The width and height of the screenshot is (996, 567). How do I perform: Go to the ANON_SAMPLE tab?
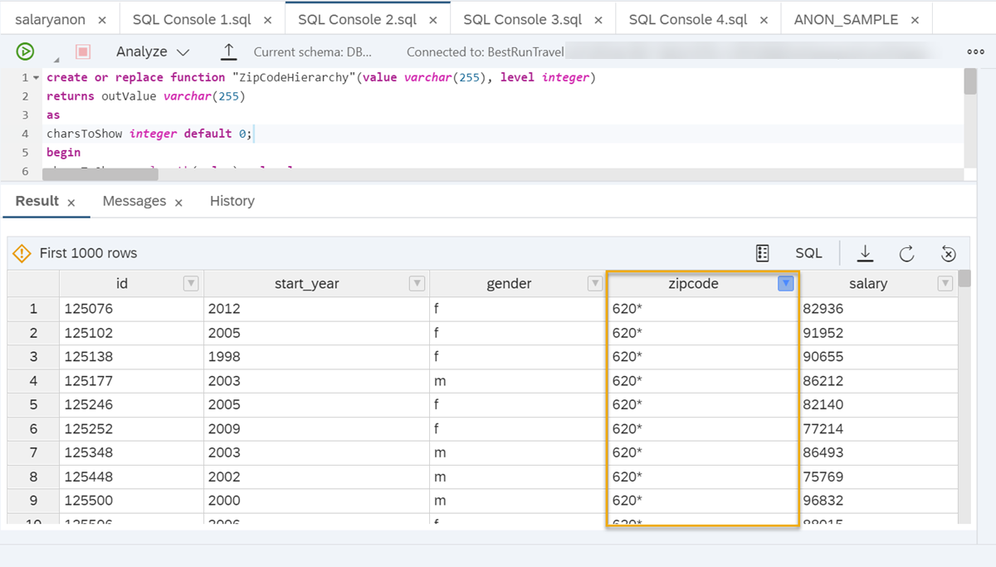(846, 19)
